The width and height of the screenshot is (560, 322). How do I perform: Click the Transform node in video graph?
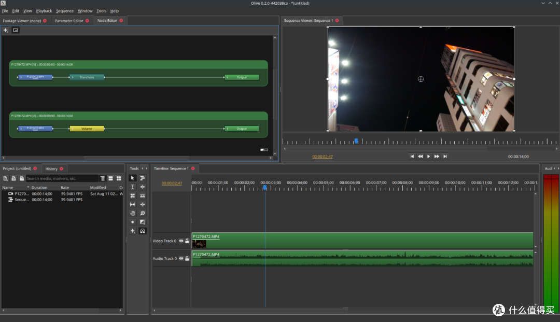pyautogui.click(x=87, y=77)
